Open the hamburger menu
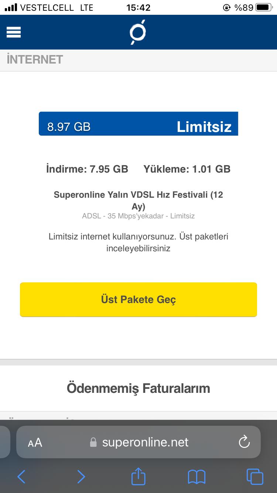 pyautogui.click(x=14, y=33)
